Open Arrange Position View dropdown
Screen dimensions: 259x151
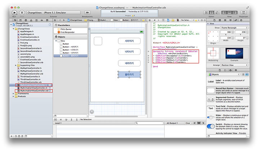pos(234,65)
